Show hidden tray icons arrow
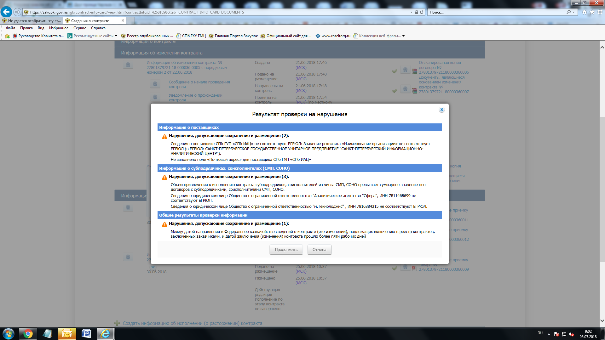605x340 pixels. click(549, 334)
